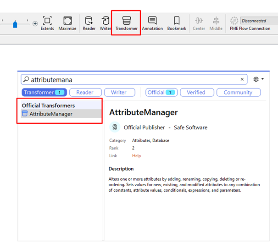Add a Bookmark from toolbar
This screenshot has width=278, height=249.
(177, 23)
